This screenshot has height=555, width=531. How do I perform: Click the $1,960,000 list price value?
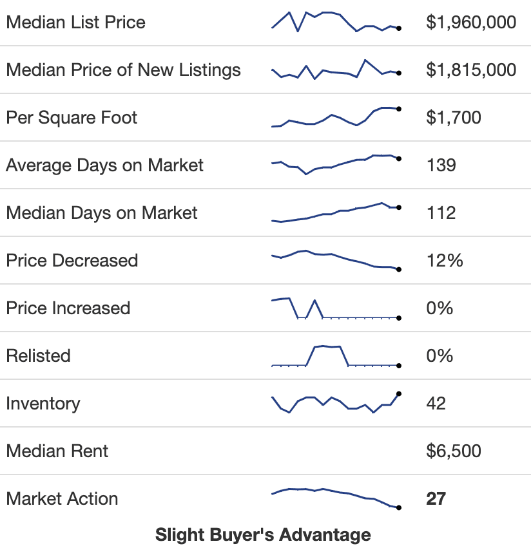tap(471, 23)
